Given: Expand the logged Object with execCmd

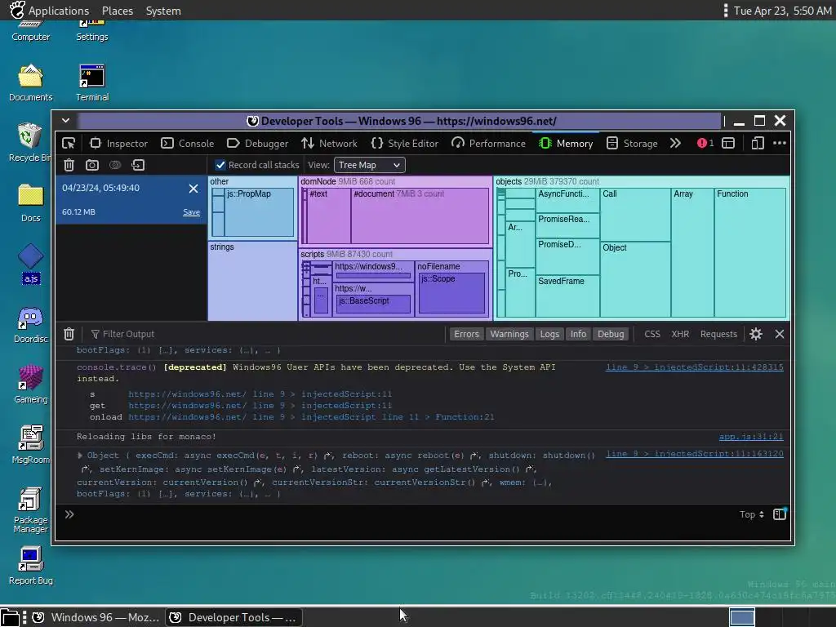Looking at the screenshot, I should 80,456.
